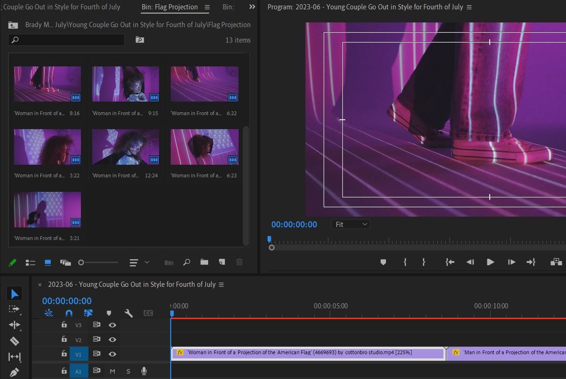The width and height of the screenshot is (566, 379).
Task: Play the sequence in Program monitor
Action: point(490,262)
